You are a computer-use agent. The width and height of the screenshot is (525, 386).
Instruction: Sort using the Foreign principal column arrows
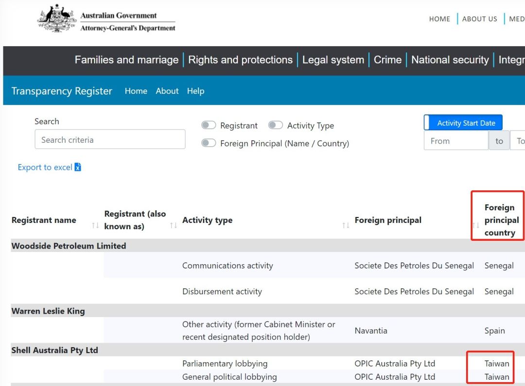coord(476,225)
